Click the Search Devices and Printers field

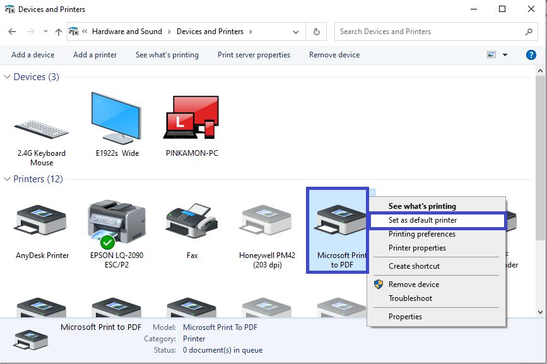click(429, 32)
